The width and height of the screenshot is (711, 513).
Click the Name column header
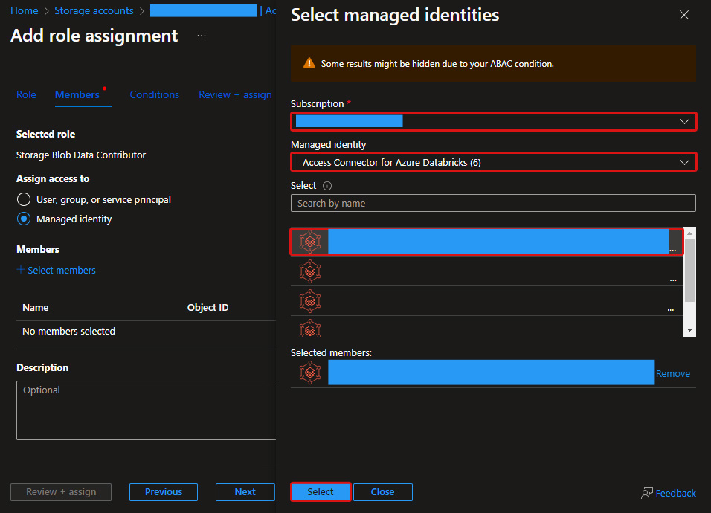pyautogui.click(x=36, y=307)
